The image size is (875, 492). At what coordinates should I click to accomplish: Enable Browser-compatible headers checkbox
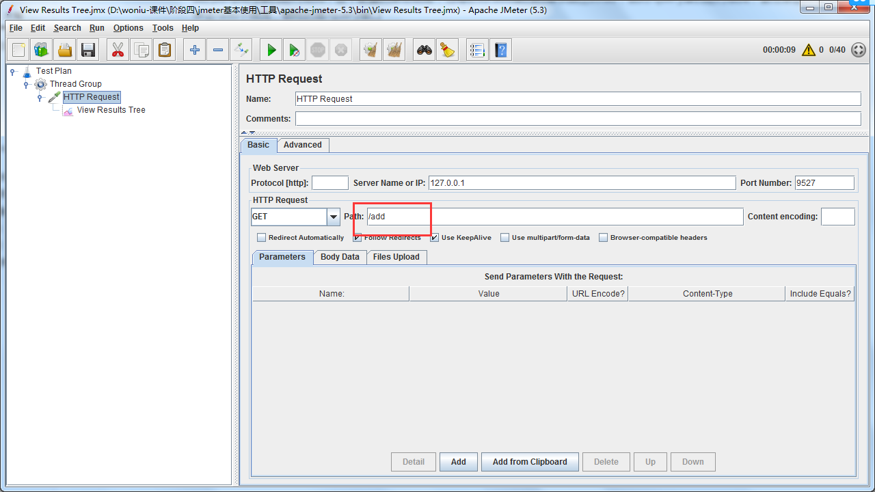click(603, 238)
